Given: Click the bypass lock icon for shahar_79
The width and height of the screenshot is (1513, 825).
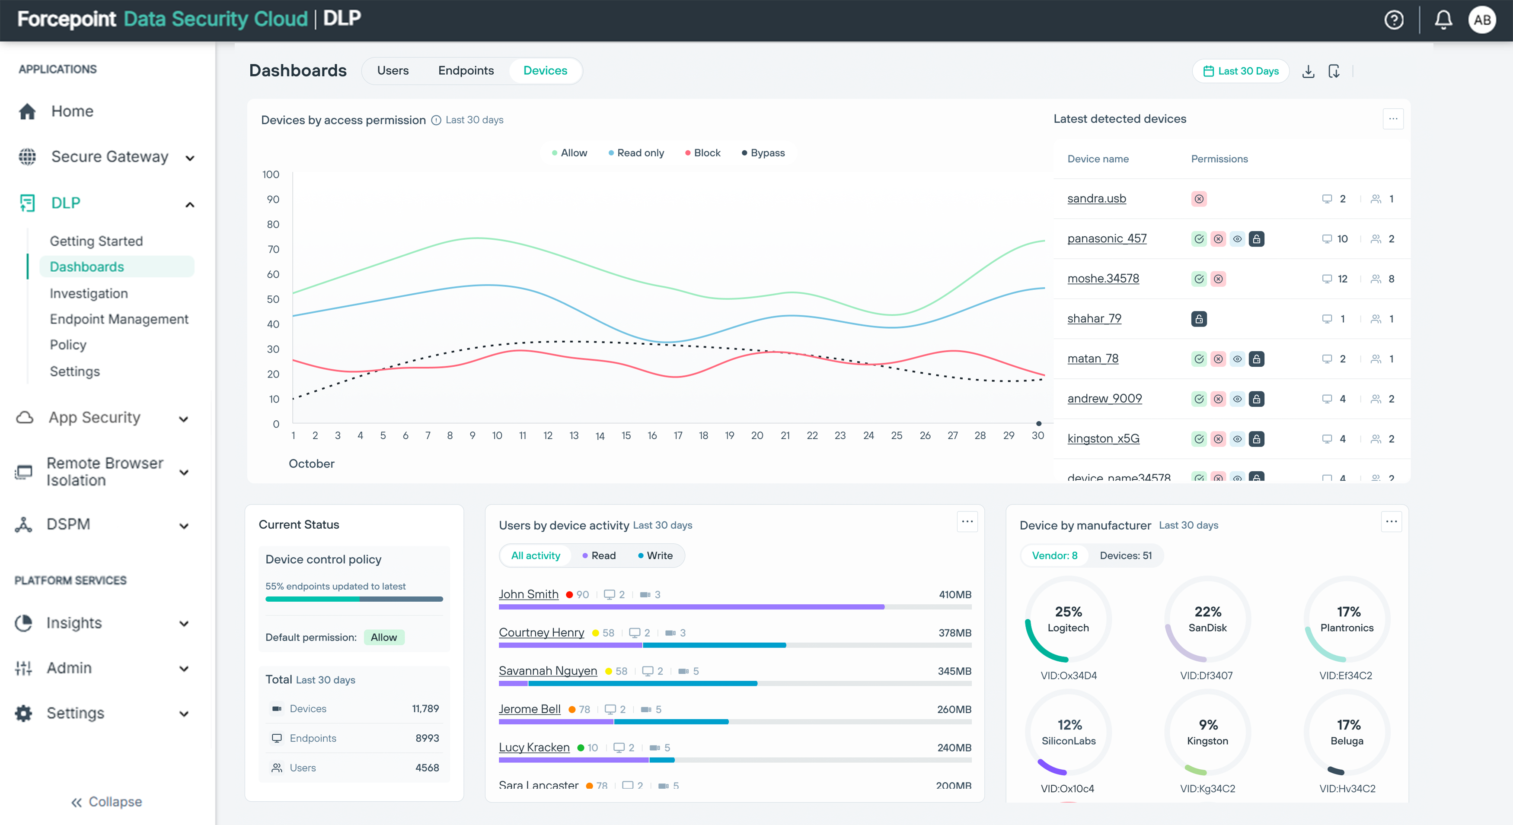Looking at the screenshot, I should (1199, 319).
